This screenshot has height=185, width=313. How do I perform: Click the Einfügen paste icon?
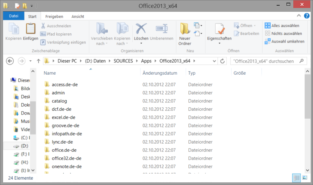31,28
